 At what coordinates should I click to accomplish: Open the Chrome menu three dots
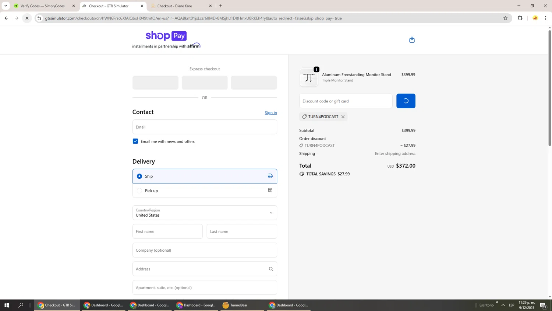545,18
